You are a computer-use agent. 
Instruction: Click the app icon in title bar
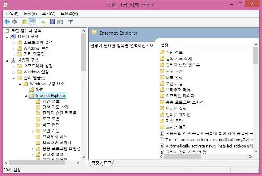click(x=5, y=5)
